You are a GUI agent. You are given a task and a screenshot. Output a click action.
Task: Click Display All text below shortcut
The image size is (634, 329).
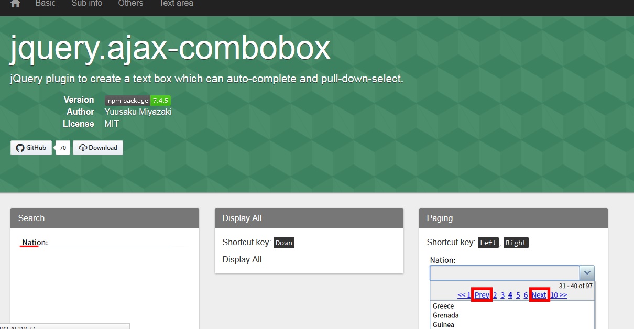[x=242, y=259]
